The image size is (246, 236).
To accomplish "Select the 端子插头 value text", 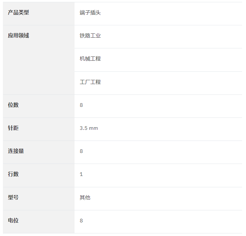I will [x=90, y=13].
